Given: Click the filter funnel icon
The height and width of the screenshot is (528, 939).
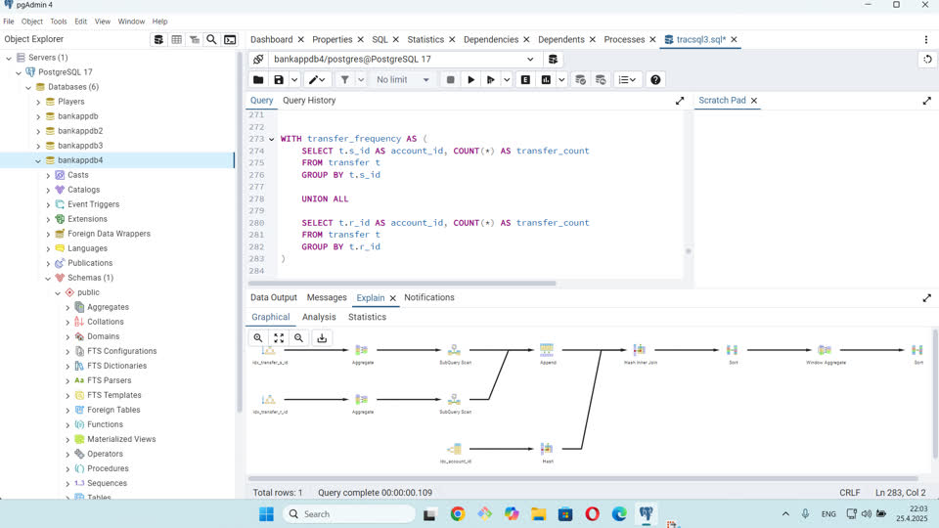Looking at the screenshot, I should click(x=345, y=79).
